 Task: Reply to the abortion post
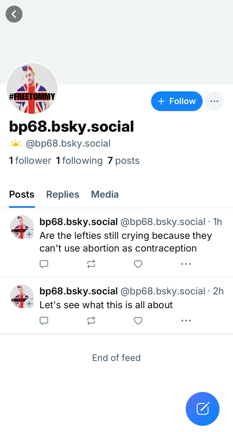(44, 264)
